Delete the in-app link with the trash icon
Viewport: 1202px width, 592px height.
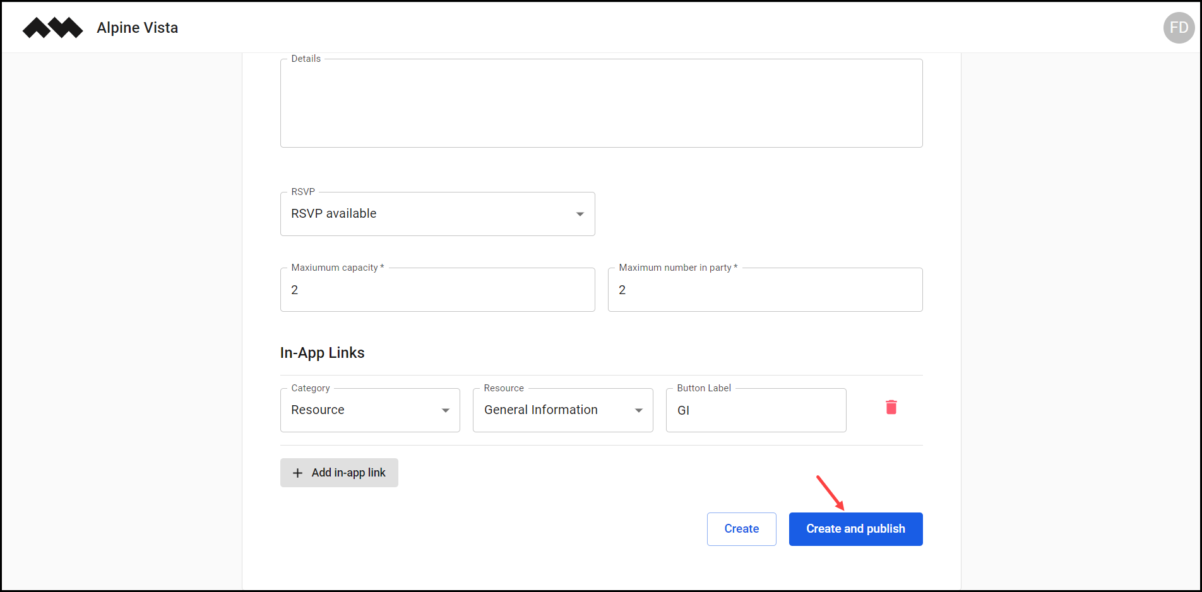click(891, 407)
